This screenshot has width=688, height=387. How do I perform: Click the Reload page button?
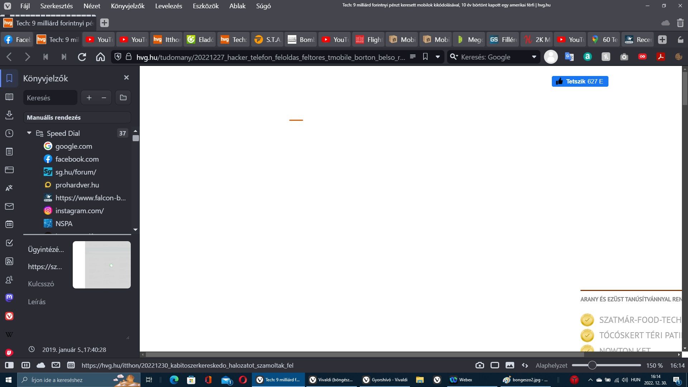point(82,57)
